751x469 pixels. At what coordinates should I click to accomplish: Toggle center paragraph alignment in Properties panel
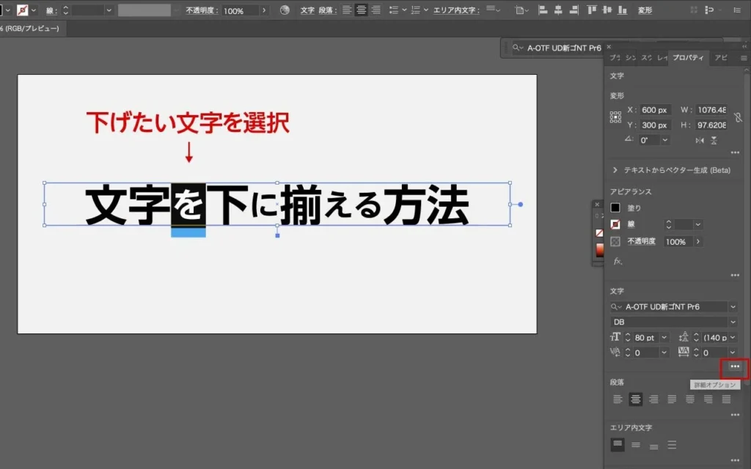click(635, 399)
